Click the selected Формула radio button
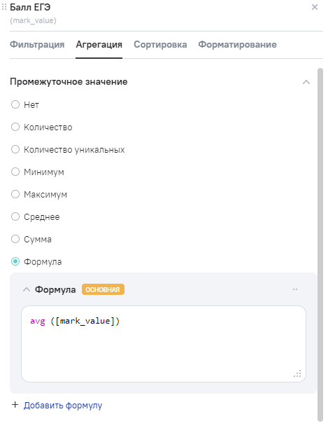Image resolution: width=328 pixels, height=428 pixels. tap(15, 261)
